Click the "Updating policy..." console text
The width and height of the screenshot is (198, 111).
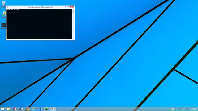point(14,10)
